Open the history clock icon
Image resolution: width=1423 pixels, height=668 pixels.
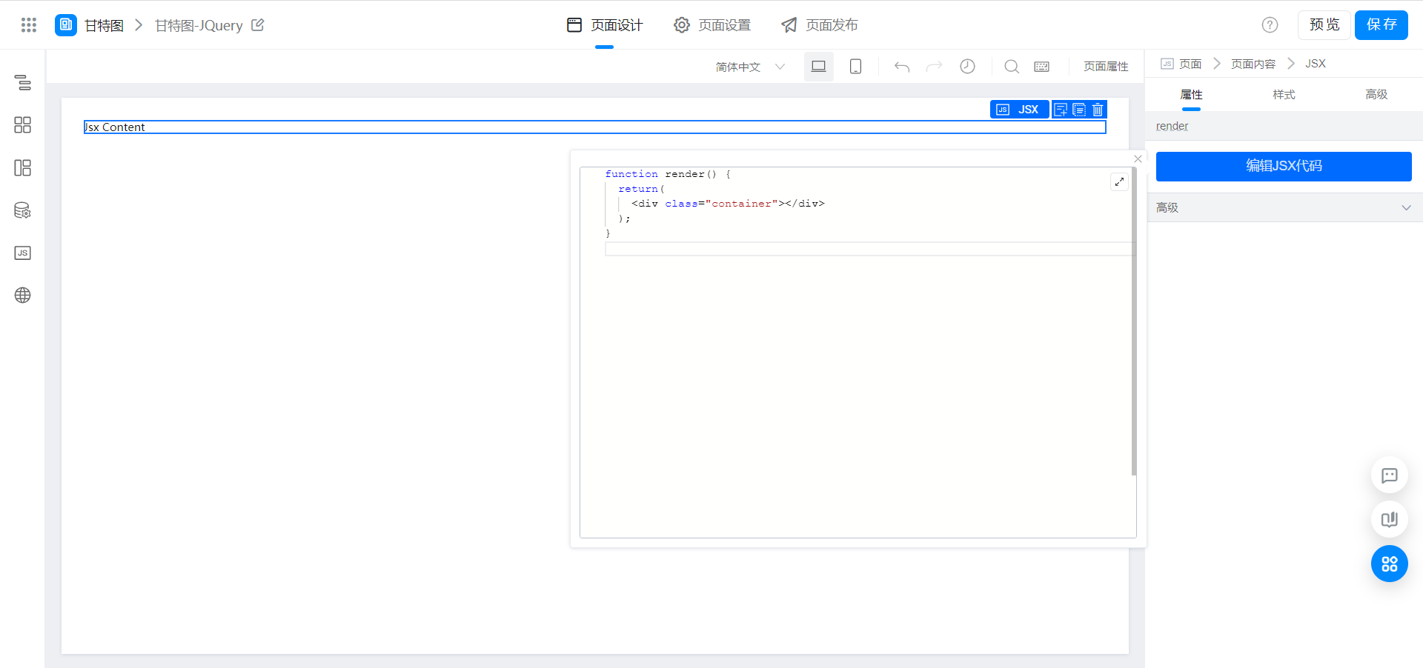(967, 67)
